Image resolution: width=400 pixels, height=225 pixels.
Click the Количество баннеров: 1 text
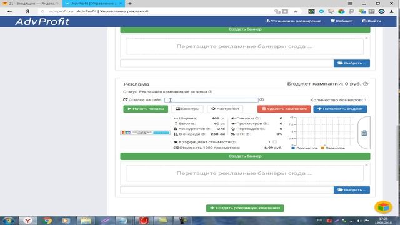coord(338,100)
